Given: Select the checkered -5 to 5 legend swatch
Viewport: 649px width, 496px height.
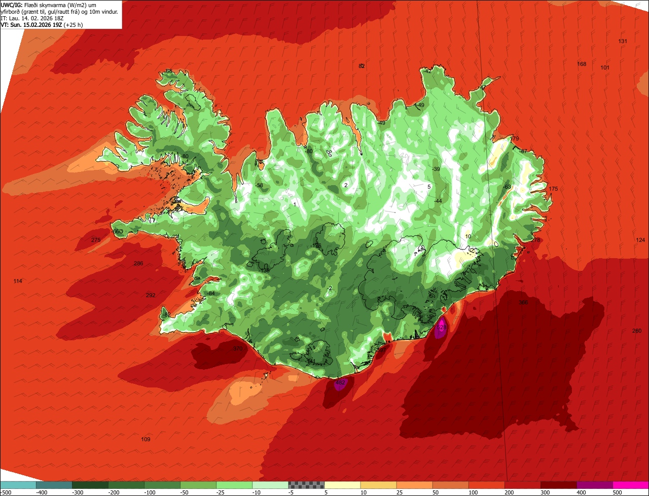Looking at the screenshot, I should (x=306, y=484).
